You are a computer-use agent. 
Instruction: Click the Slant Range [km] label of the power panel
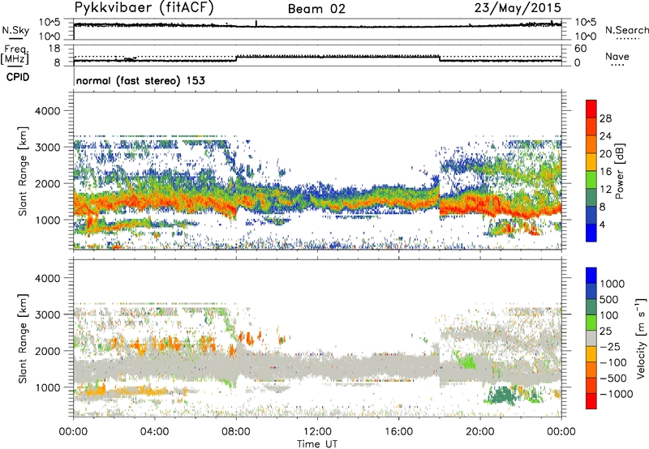(23, 171)
